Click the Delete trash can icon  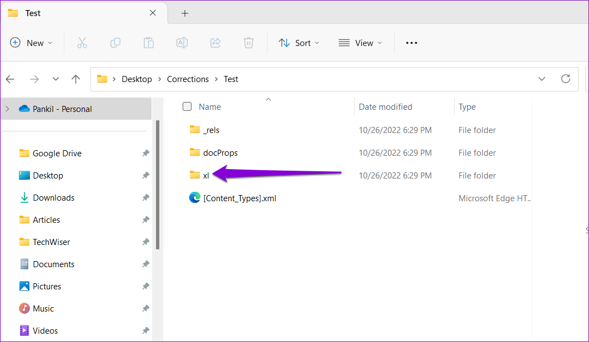[x=249, y=43]
